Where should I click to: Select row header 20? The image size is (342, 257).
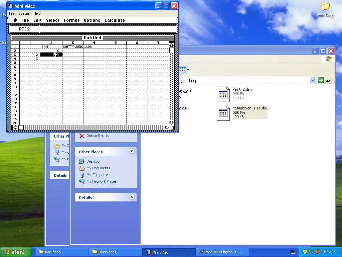coord(15,123)
